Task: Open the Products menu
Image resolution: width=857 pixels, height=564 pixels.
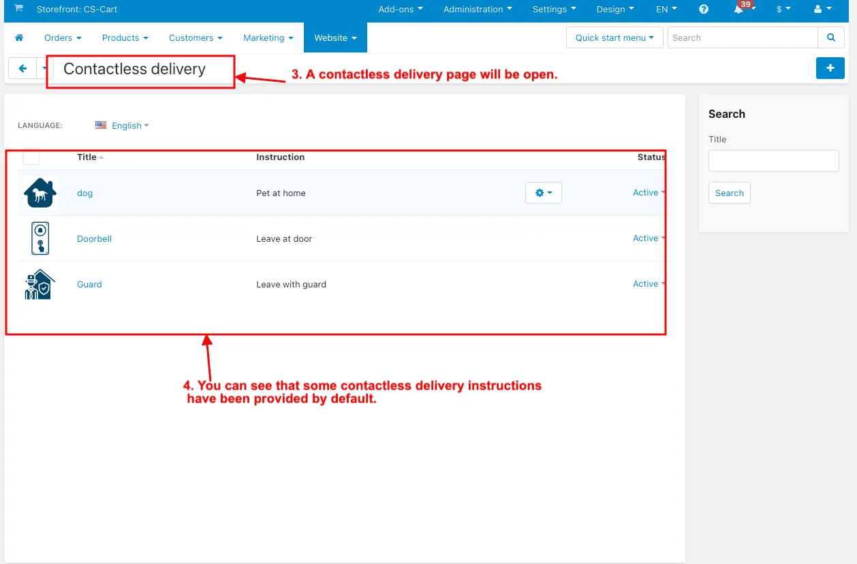Action: [x=125, y=37]
